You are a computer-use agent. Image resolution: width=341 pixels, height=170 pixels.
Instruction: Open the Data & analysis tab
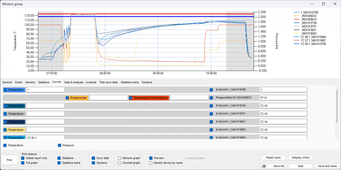74,82
